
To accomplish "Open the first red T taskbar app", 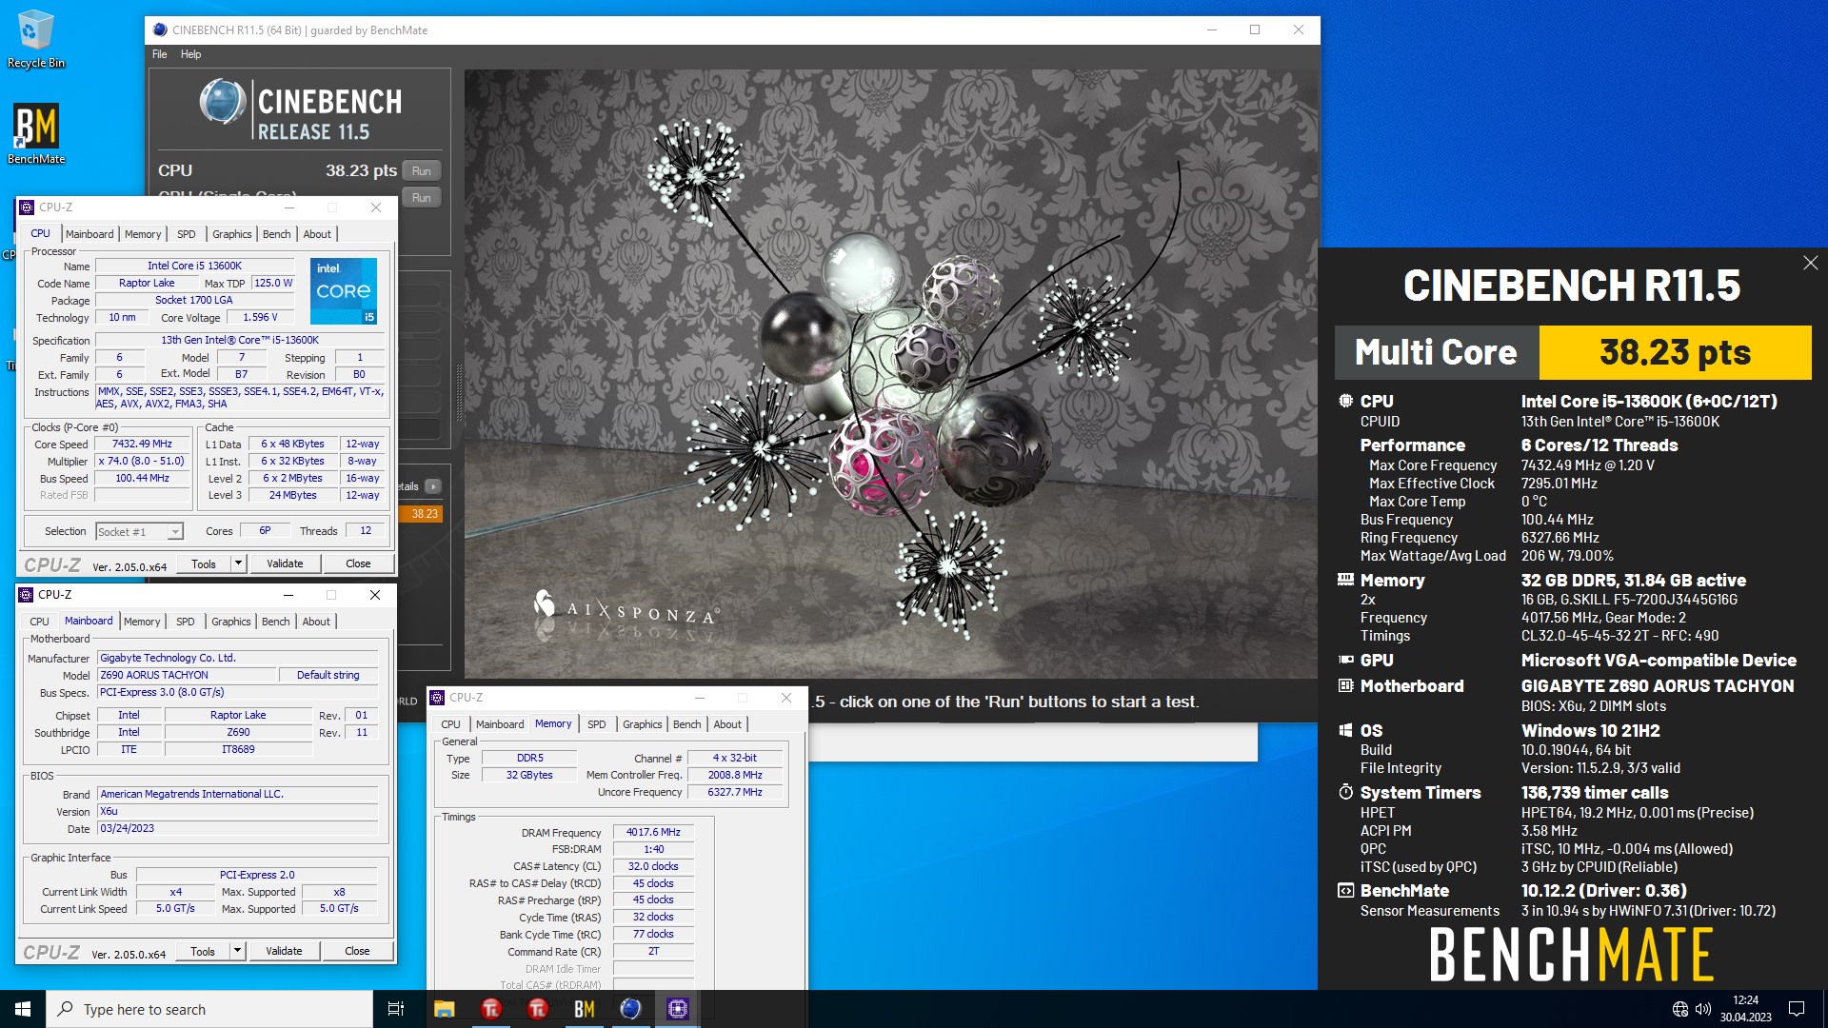I will coord(491,1009).
